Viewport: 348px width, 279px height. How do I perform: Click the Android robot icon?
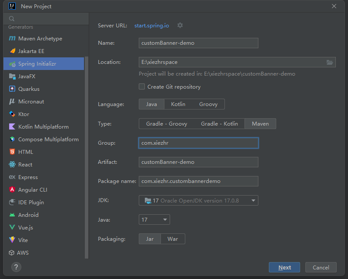click(x=12, y=215)
